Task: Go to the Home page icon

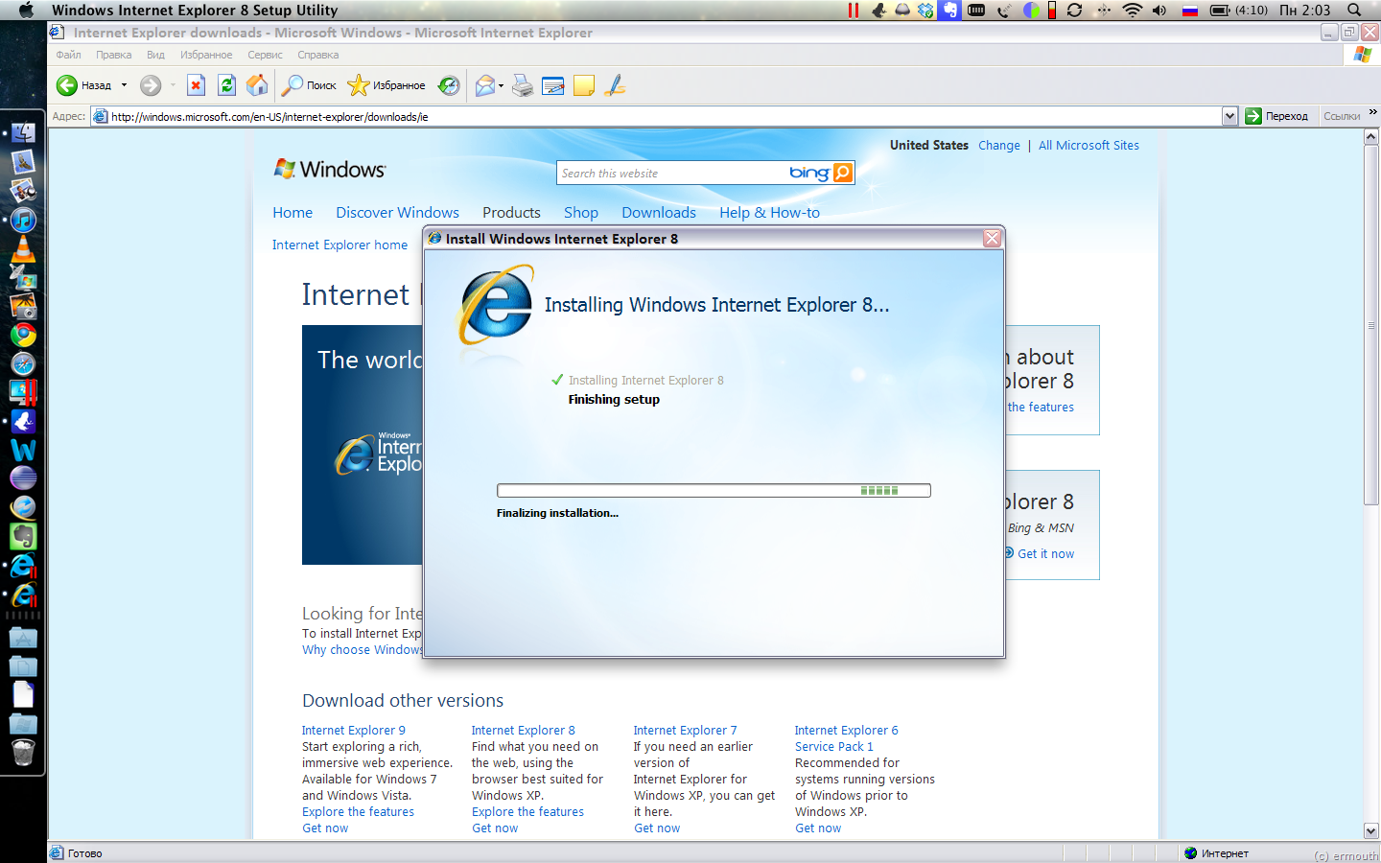Action: [257, 85]
